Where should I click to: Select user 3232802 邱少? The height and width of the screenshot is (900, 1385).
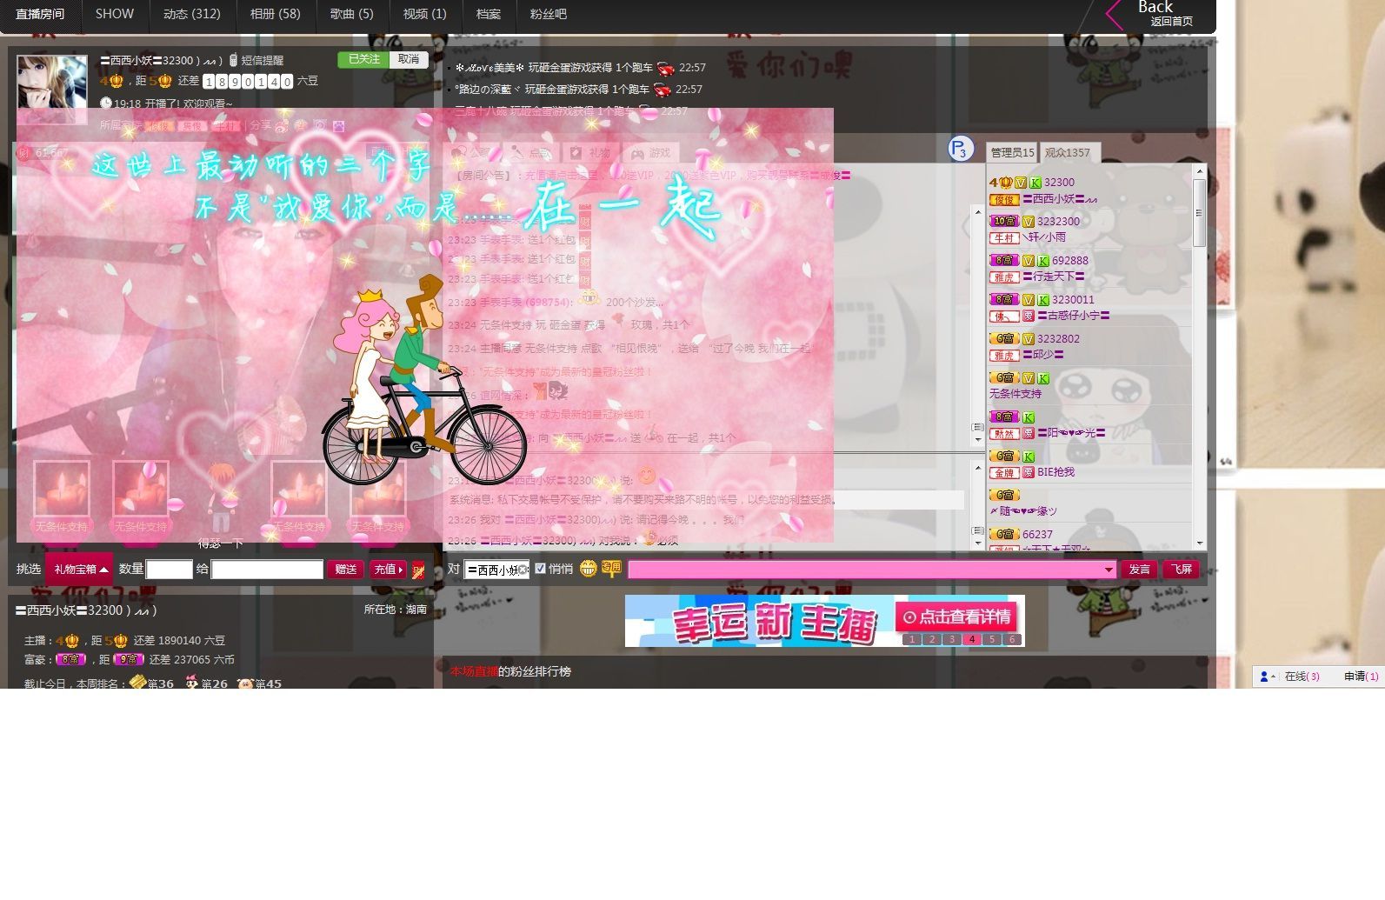pos(1089,347)
